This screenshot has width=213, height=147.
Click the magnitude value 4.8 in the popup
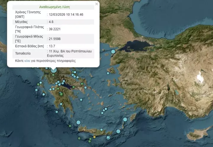pyautogui.click(x=51, y=22)
